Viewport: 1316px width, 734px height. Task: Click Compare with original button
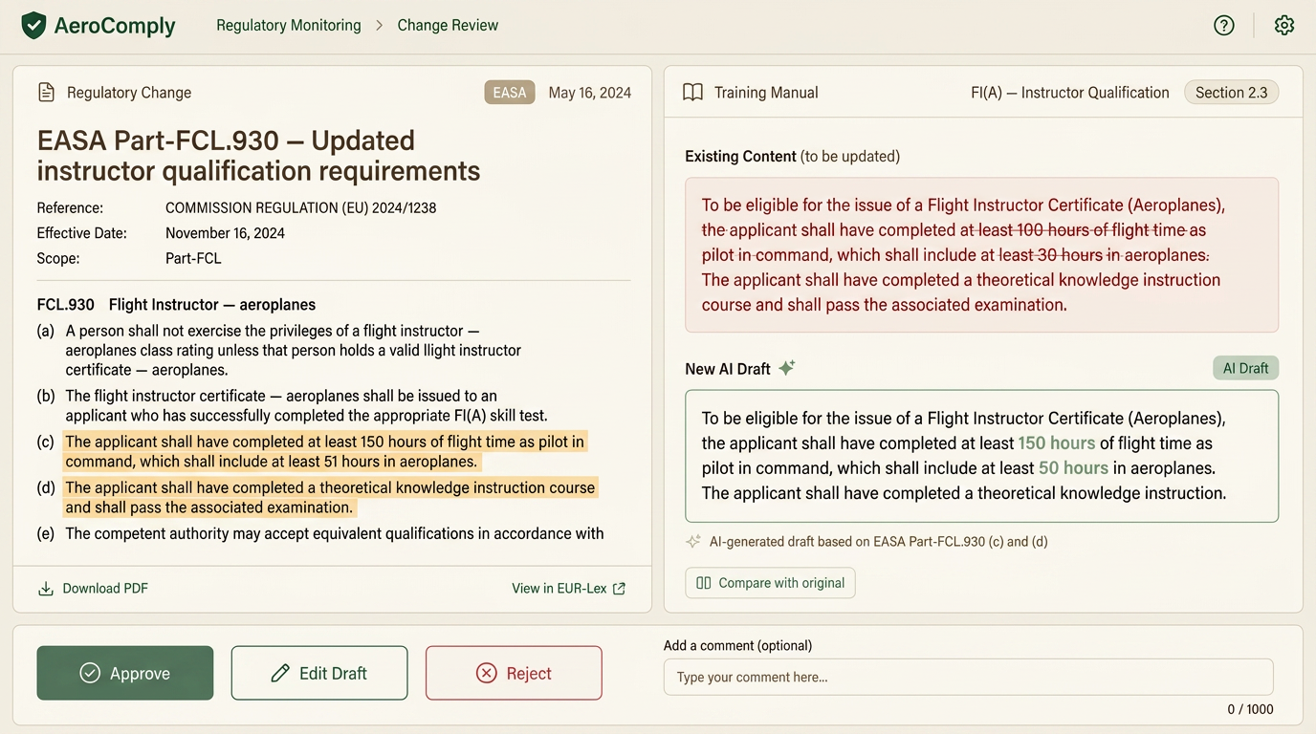coord(771,583)
